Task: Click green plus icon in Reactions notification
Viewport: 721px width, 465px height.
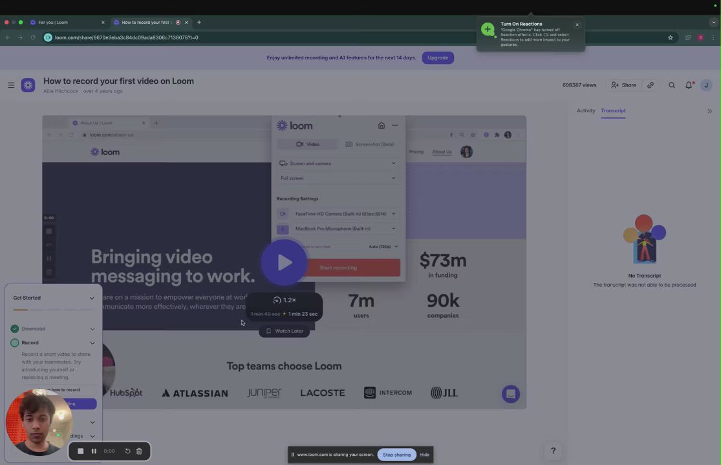Action: [x=488, y=29]
